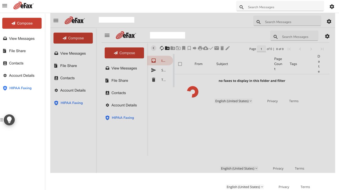This screenshot has height=190, width=339.
Task: Open Terms link in outermost page footer
Action: tap(305, 187)
